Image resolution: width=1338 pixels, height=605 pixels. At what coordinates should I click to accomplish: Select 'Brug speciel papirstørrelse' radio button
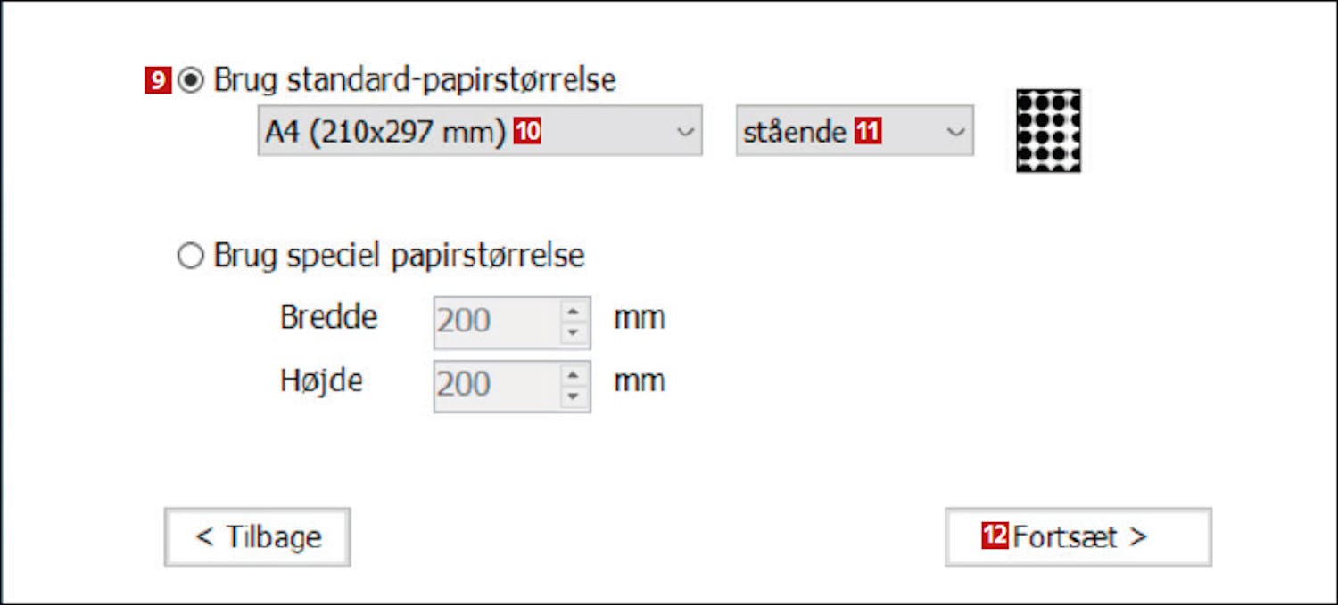(190, 258)
